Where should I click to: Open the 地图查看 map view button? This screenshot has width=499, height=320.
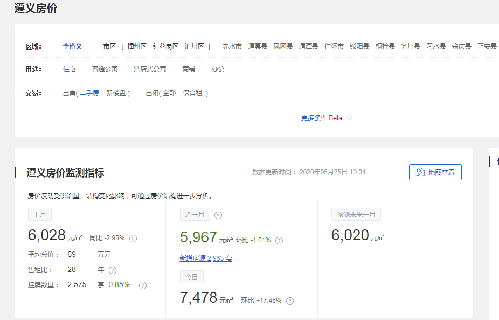tap(435, 172)
